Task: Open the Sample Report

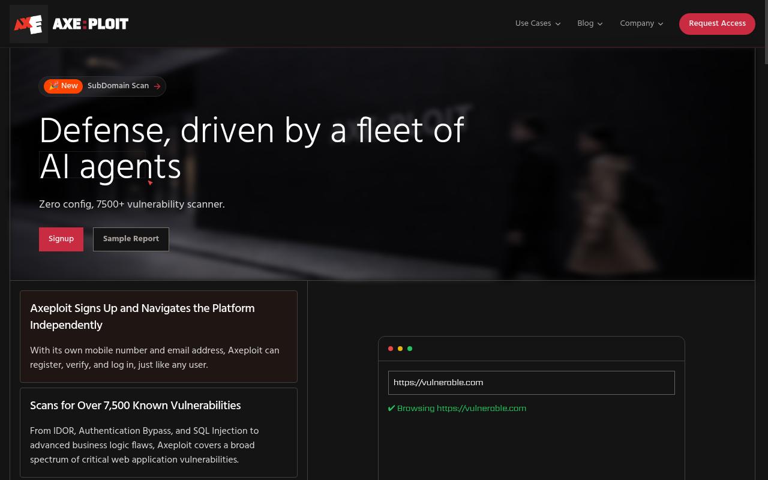Action: (x=131, y=239)
